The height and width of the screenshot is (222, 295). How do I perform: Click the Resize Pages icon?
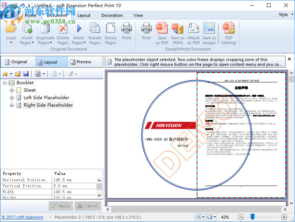tap(111, 28)
